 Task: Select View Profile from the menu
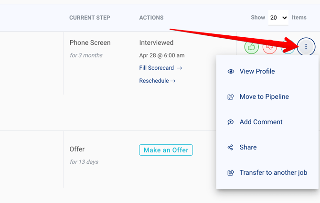coord(257,72)
